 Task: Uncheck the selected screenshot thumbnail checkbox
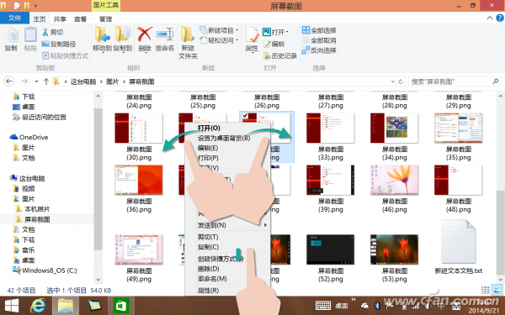(245, 115)
